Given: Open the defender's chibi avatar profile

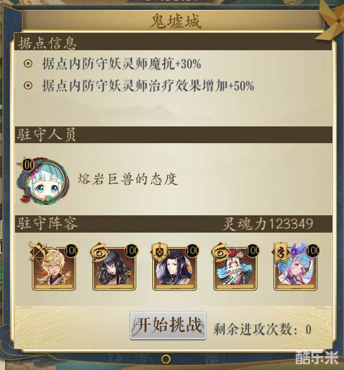Looking at the screenshot, I should tap(43, 181).
